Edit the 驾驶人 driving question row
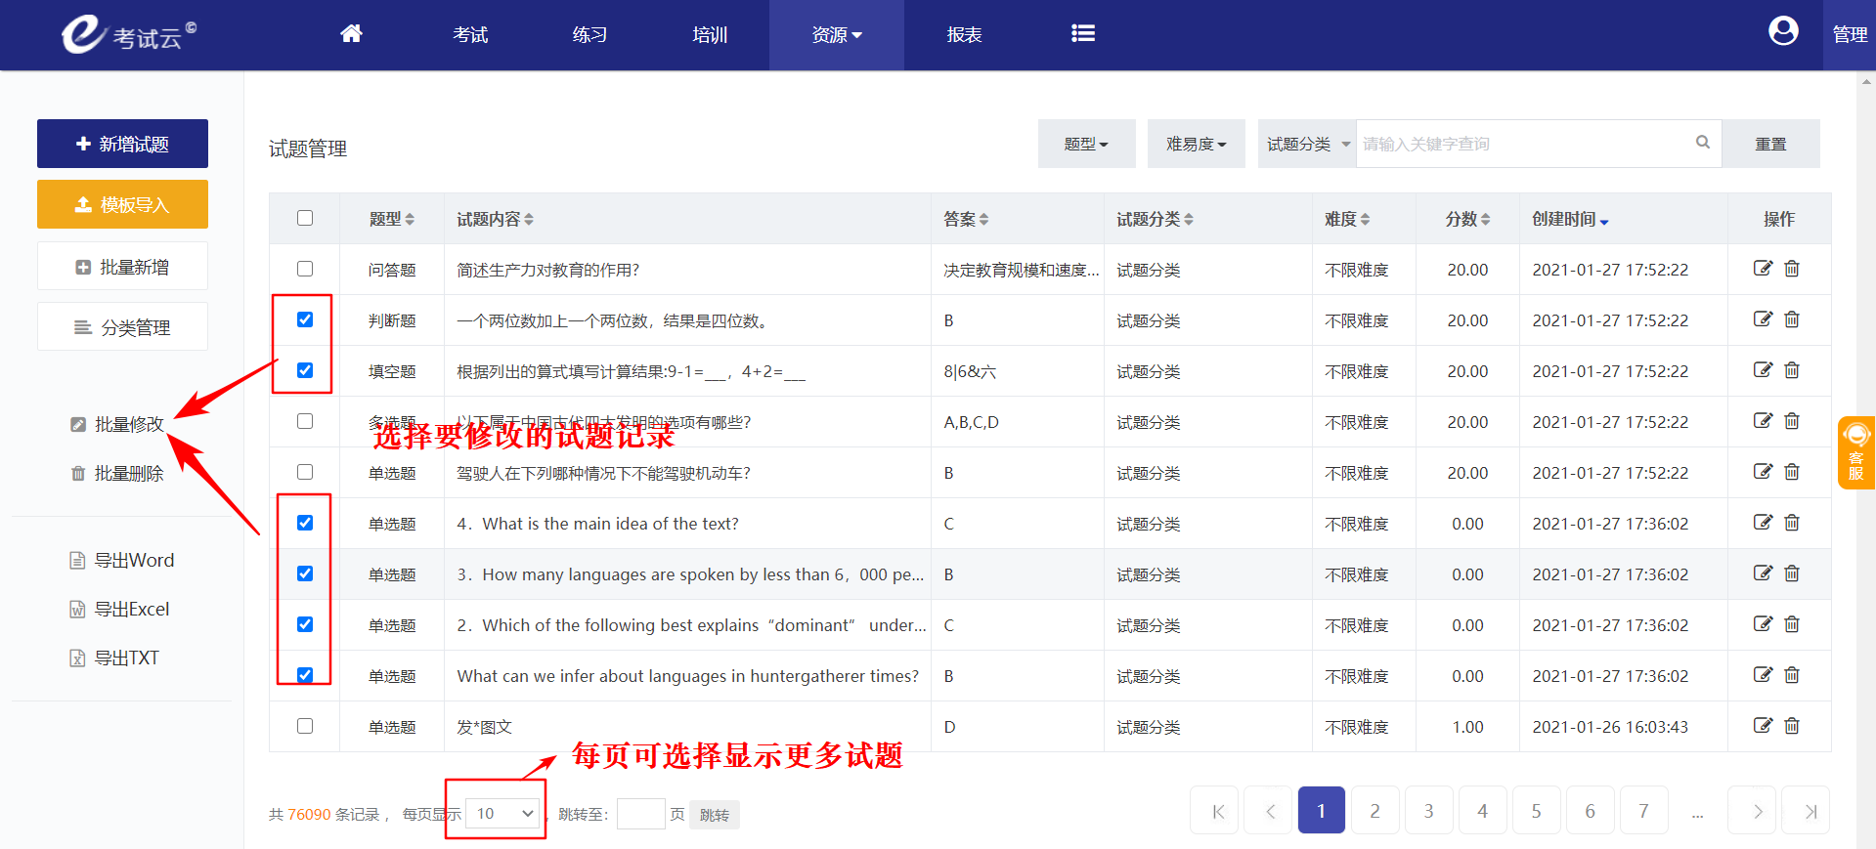 pos(1763,472)
